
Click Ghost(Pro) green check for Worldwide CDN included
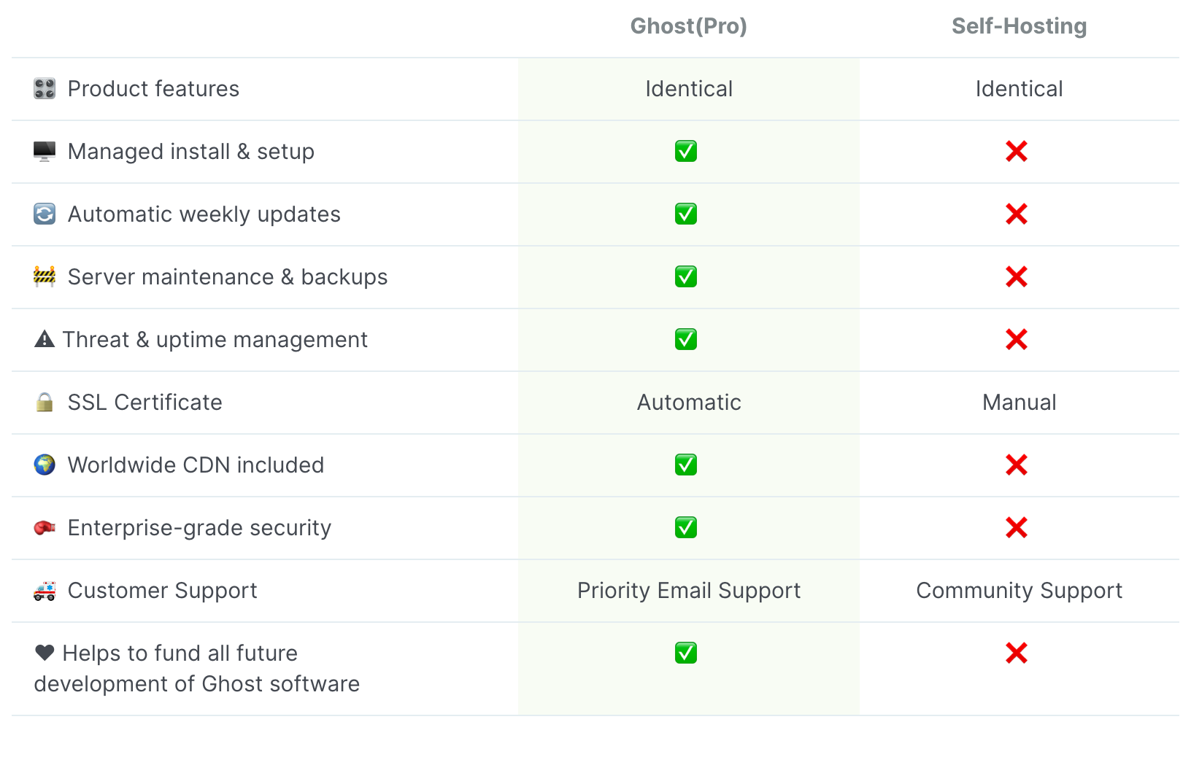[686, 465]
